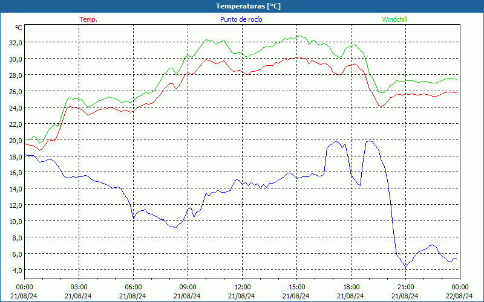Click the 12:00 time axis label
The image size is (484, 302).
pos(243,288)
